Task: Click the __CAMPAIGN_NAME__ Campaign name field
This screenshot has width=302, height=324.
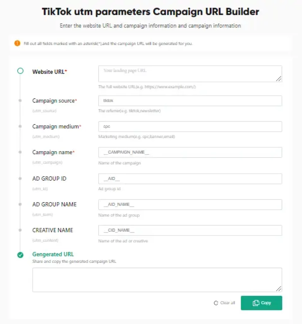Action: coord(190,152)
